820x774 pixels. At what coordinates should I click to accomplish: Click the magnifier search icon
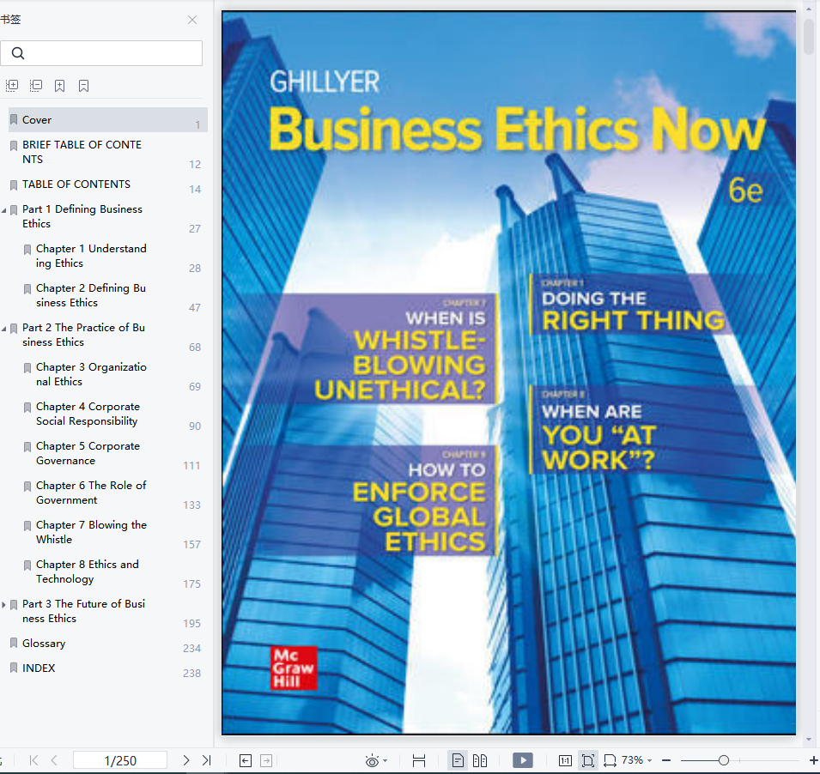point(18,53)
